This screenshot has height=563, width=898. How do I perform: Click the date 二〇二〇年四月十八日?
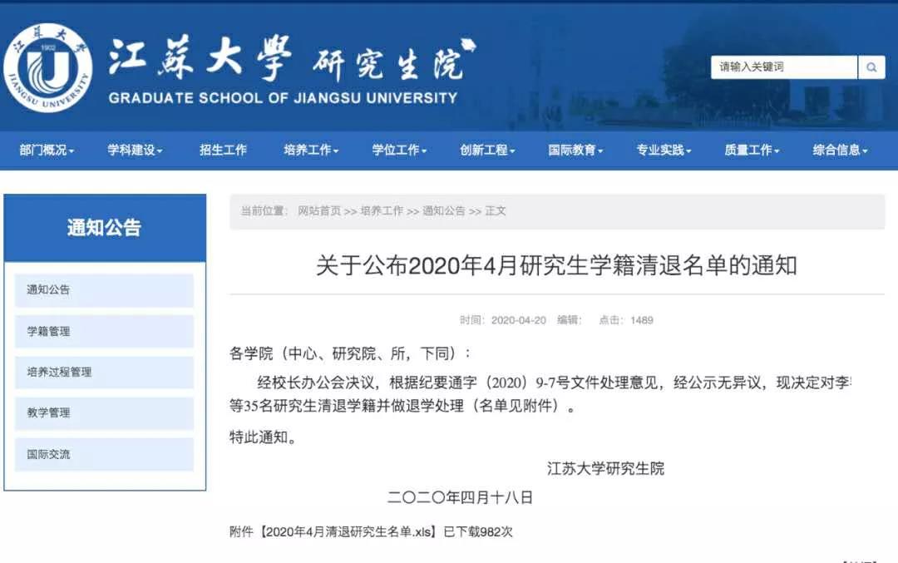click(x=460, y=497)
